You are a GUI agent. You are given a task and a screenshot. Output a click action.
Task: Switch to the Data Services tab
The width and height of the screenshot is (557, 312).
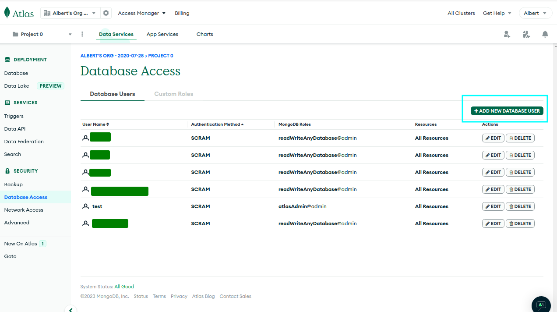116,34
